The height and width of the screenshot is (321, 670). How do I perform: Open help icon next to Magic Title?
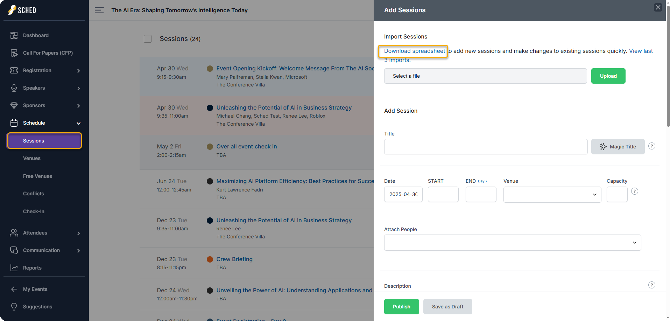tap(652, 146)
